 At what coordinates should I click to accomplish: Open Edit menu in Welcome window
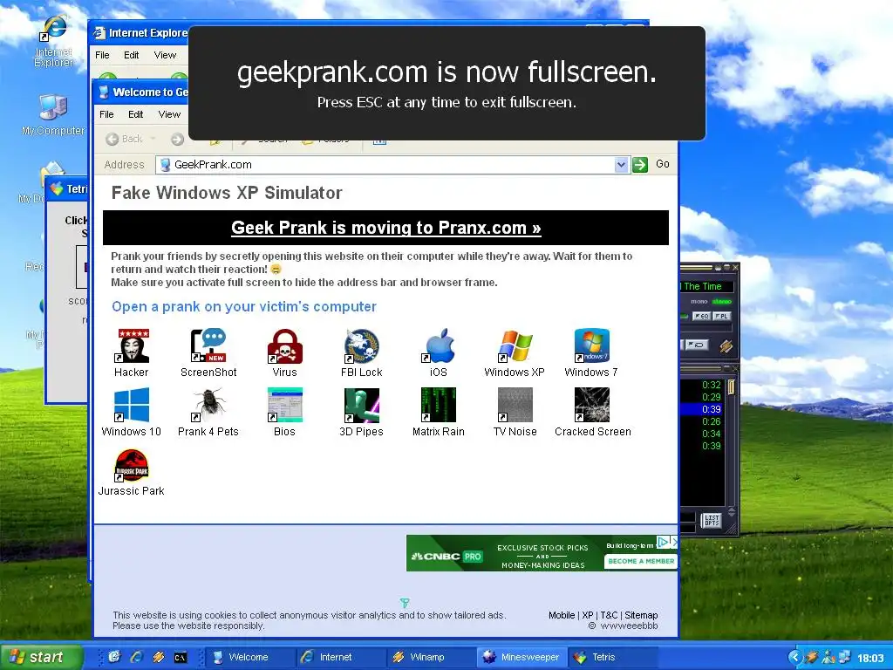pos(135,114)
